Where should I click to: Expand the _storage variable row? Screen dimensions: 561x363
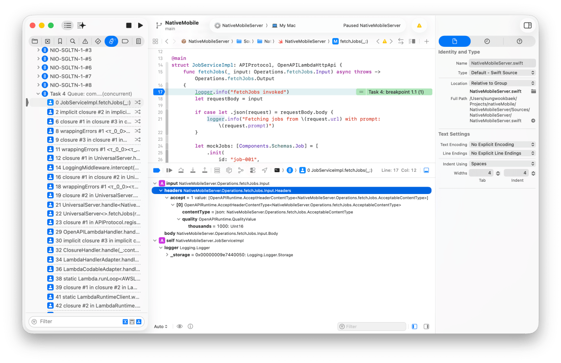(167, 255)
